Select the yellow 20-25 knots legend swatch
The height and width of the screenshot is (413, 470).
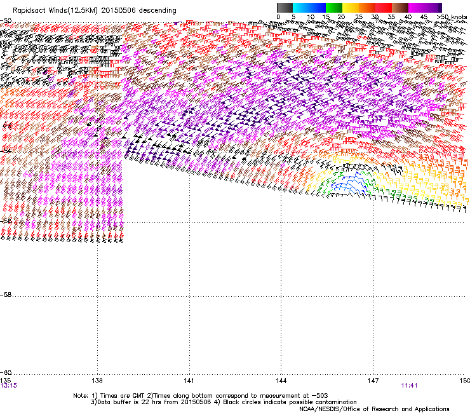351,8
